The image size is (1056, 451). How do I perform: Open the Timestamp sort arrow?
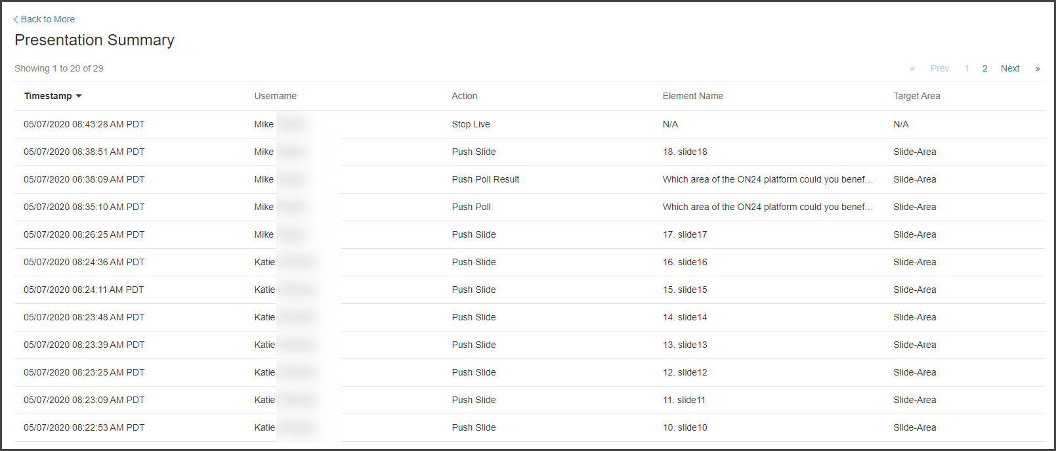tap(79, 96)
